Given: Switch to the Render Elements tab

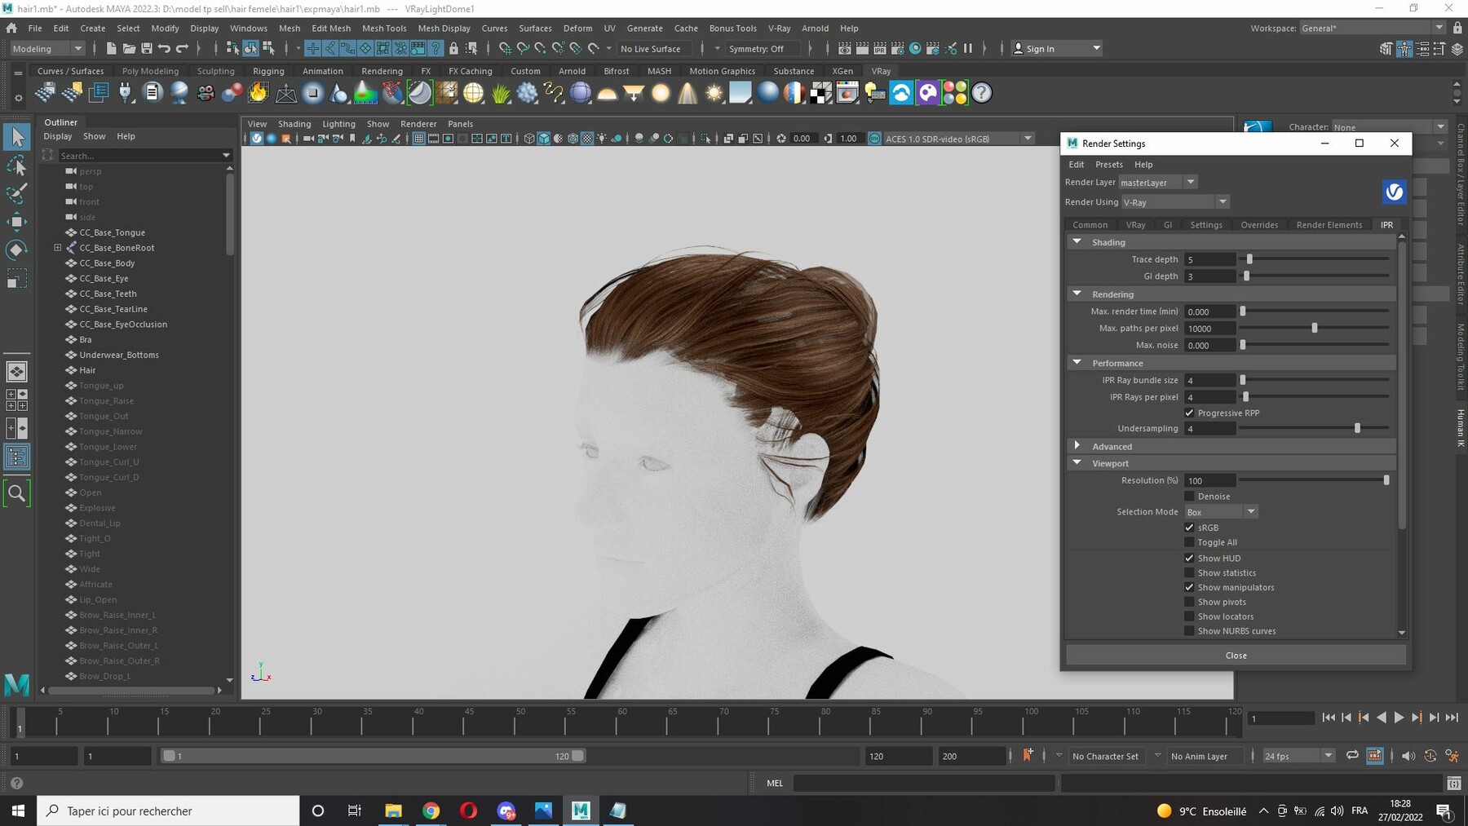Looking at the screenshot, I should tap(1329, 225).
